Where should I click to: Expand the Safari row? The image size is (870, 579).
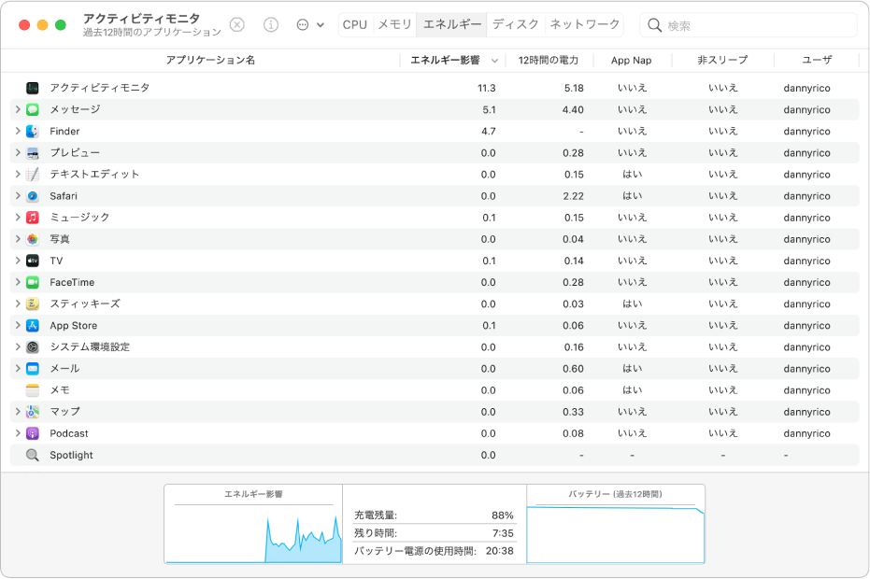[18, 196]
